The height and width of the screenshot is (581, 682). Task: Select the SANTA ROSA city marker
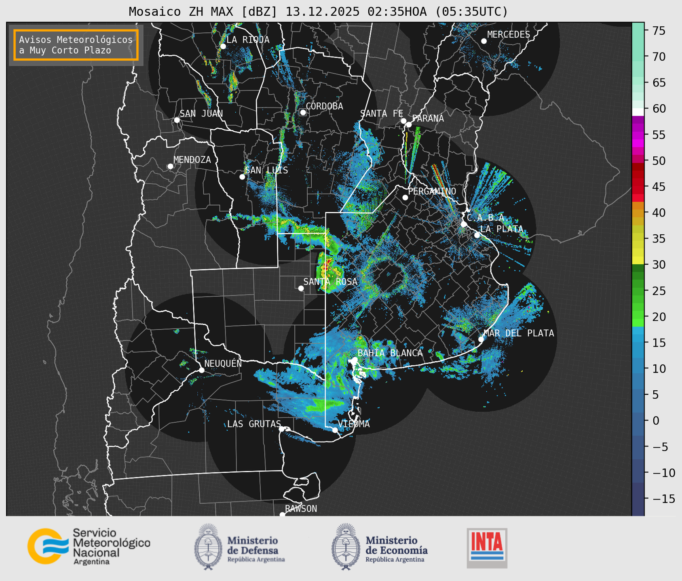(x=301, y=288)
